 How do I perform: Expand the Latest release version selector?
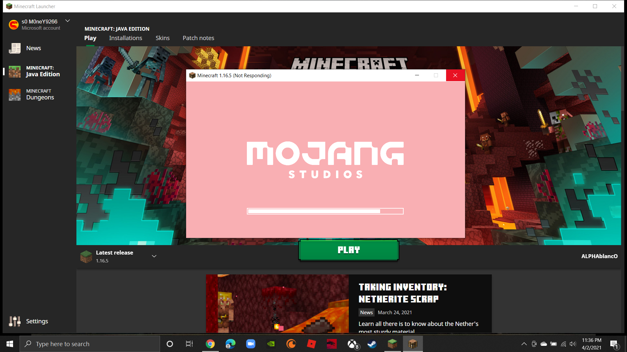(x=154, y=256)
